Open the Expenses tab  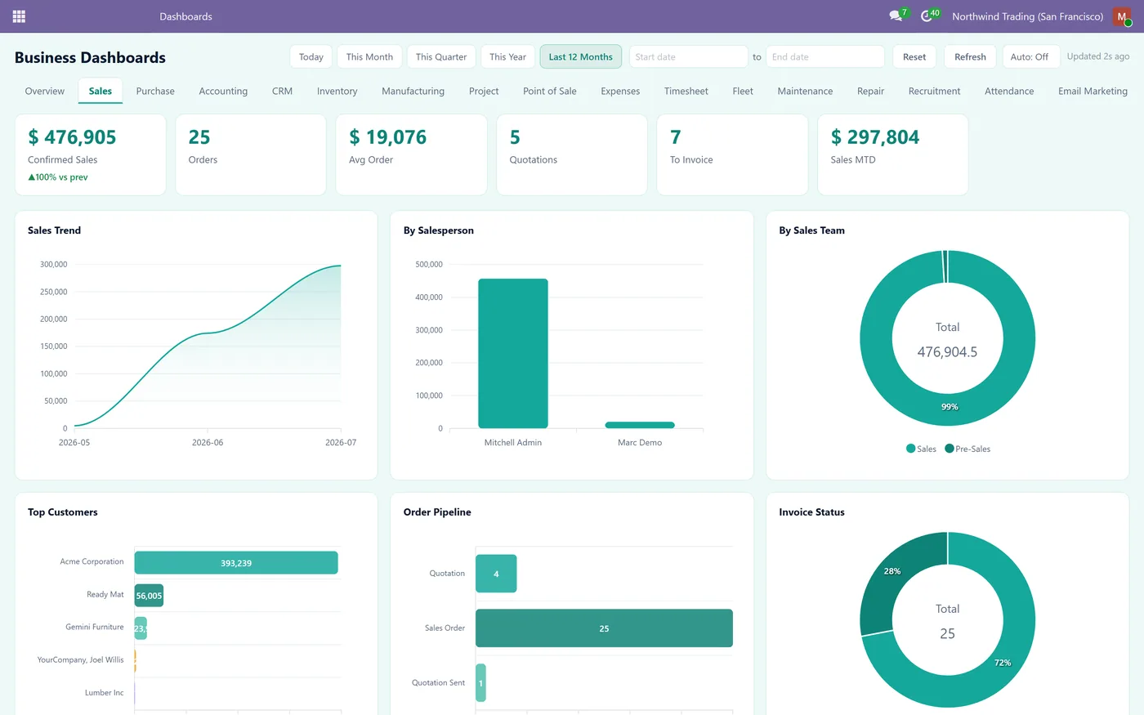[x=620, y=91]
